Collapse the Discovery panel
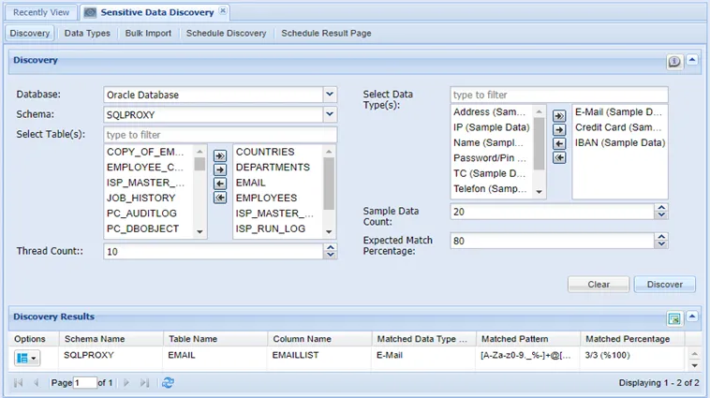Screen dimensions: 710x398 692,60
